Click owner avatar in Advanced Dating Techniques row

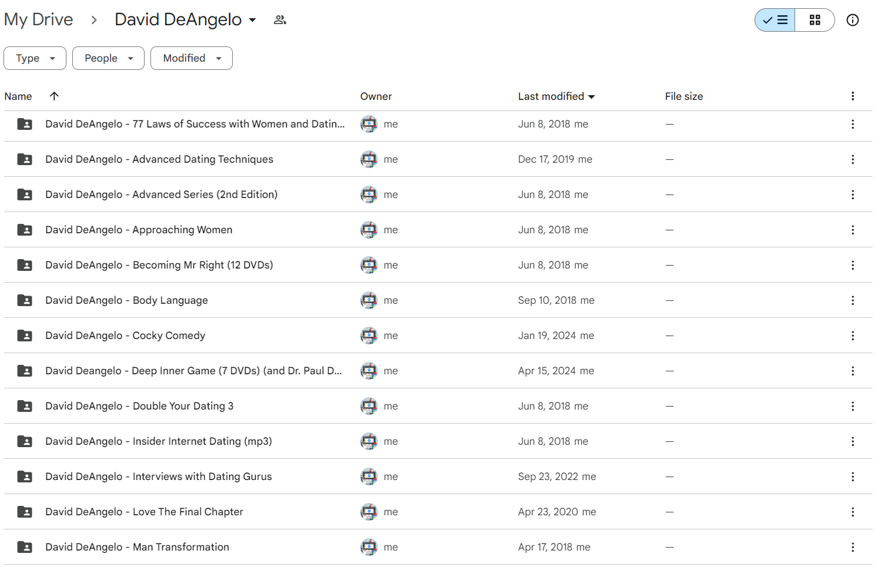coord(368,159)
